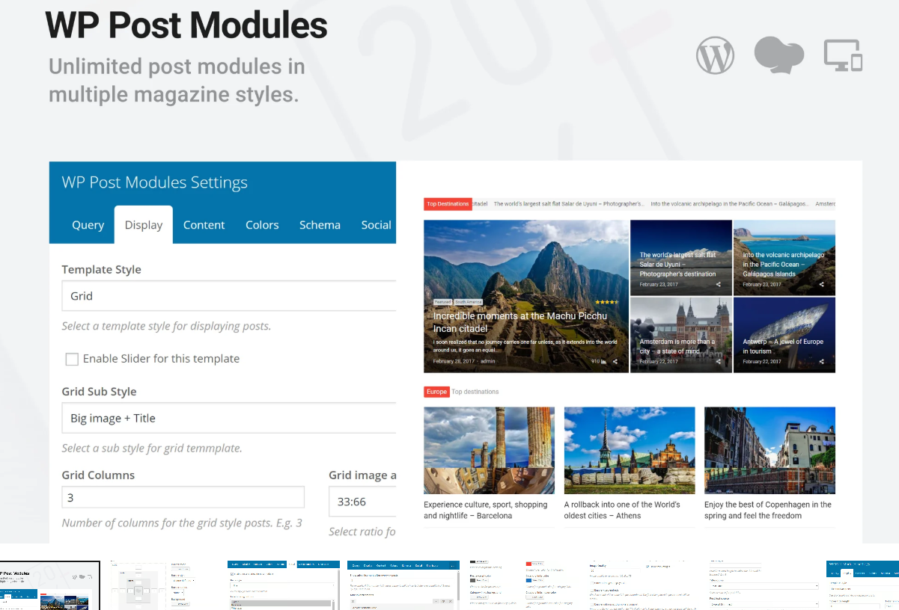Open the Incredible moments at Machu Picchu title
Screen dimensions: 899x610
point(520,322)
